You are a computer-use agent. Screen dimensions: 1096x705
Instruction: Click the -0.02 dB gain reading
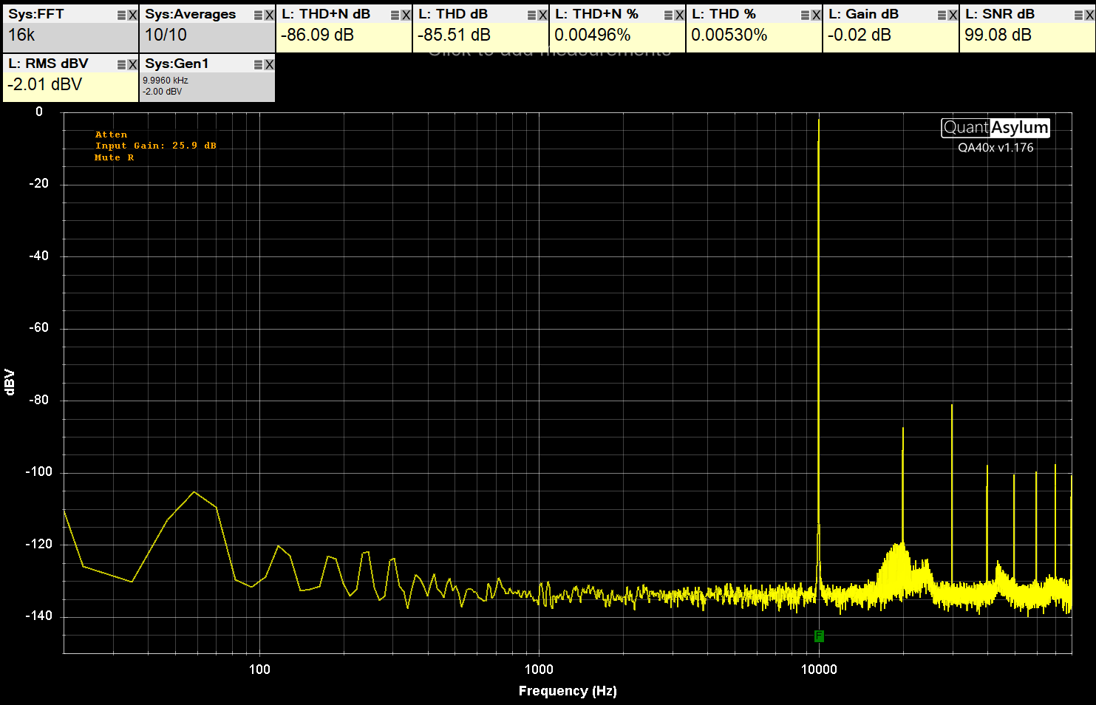860,35
